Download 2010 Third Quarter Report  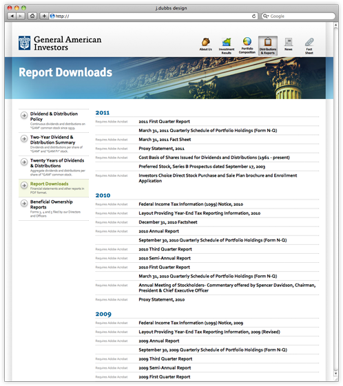point(165,249)
